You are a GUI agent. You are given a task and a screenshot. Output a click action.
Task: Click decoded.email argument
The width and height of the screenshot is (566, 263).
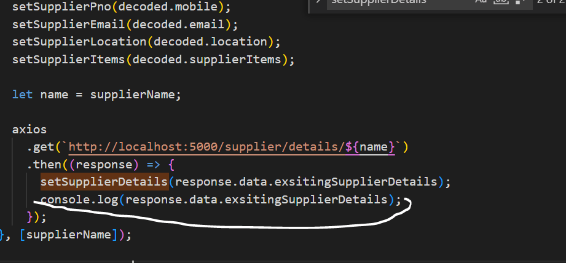[178, 24]
